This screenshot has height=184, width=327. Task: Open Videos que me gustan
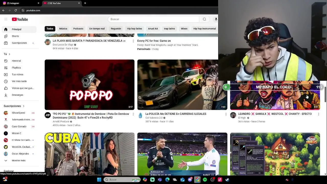coord(19,88)
